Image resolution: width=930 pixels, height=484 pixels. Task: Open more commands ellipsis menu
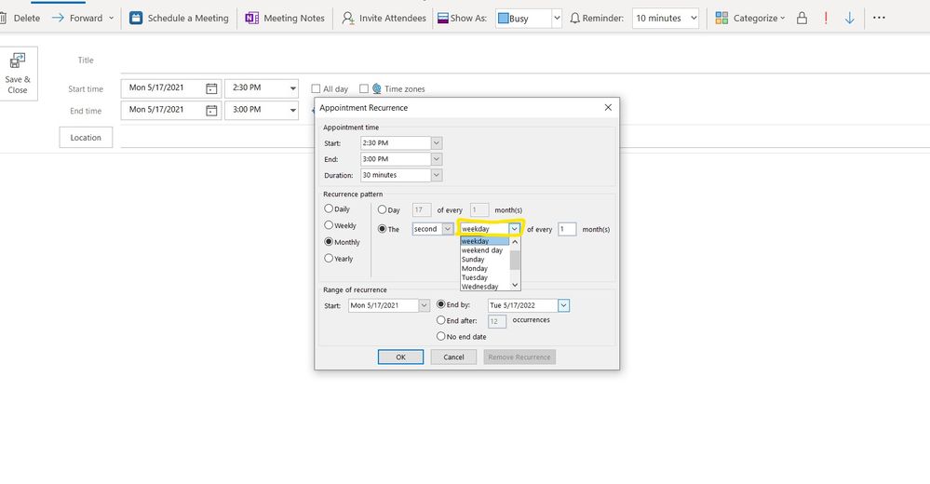click(x=879, y=18)
